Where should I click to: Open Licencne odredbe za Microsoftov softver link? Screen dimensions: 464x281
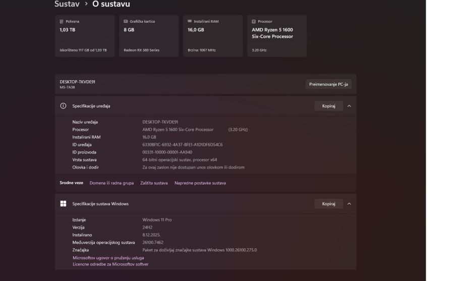tap(110, 264)
